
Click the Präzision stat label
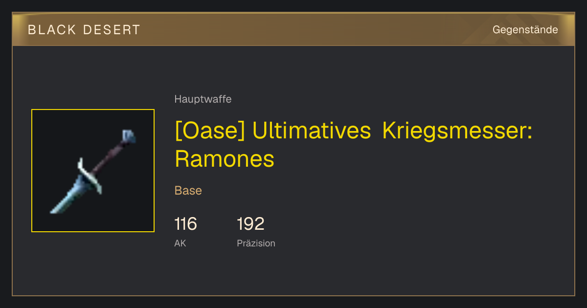256,243
